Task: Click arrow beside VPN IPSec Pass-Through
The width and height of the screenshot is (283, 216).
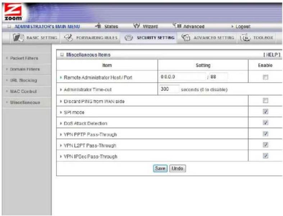Action: click(x=61, y=156)
